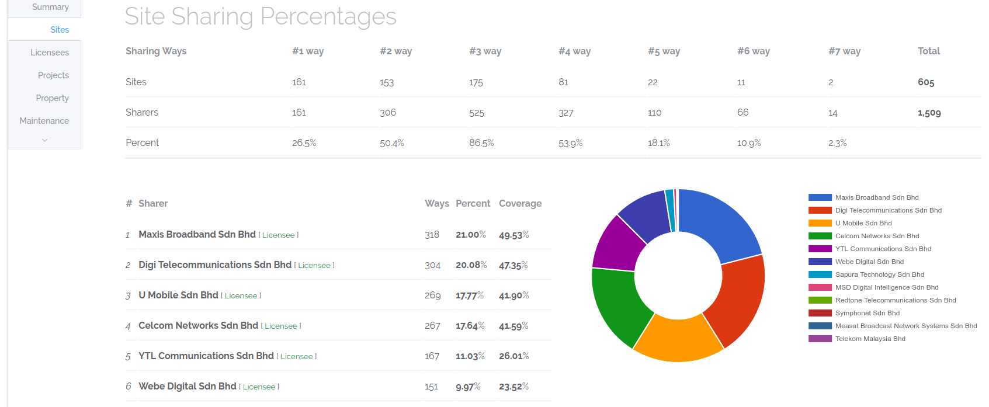Click Licensee tag beside Celcom Networks
Viewport: 989px width, 407px height.
[x=281, y=326]
